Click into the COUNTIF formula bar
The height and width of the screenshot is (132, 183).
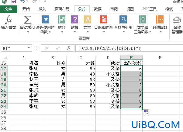pos(129,48)
